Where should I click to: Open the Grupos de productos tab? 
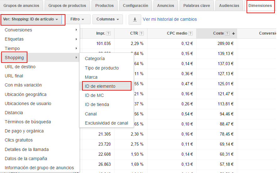pyautogui.click(x=67, y=6)
